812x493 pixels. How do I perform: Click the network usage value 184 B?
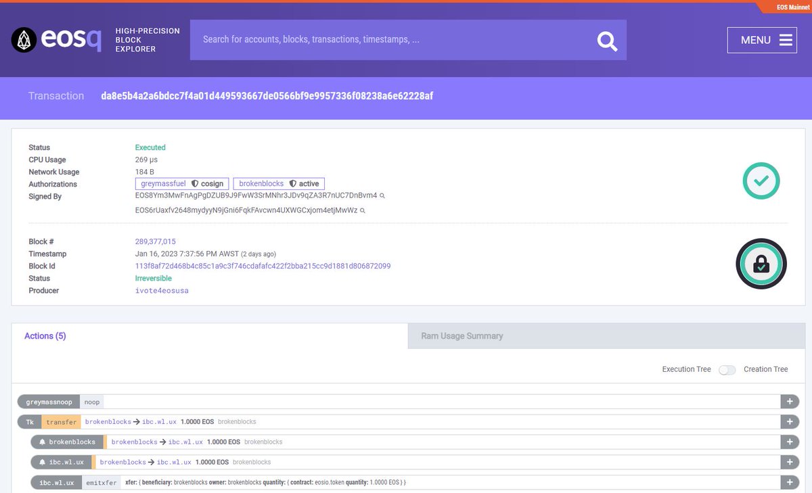(145, 172)
